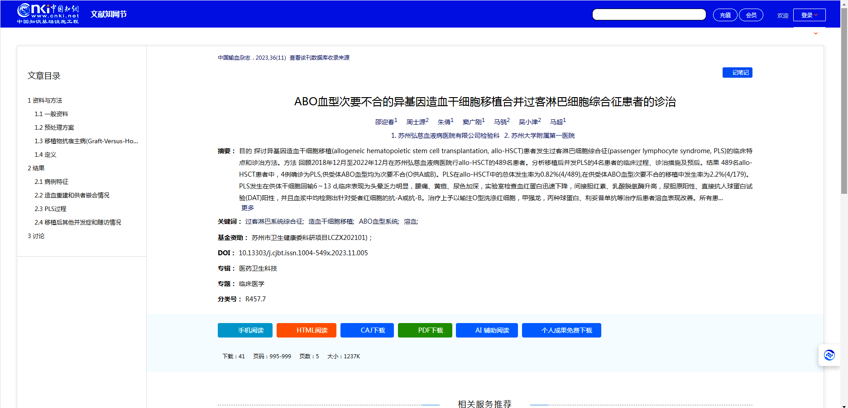Image resolution: width=848 pixels, height=408 pixels.
Task: Click the 会员 membership button
Action: click(x=751, y=15)
